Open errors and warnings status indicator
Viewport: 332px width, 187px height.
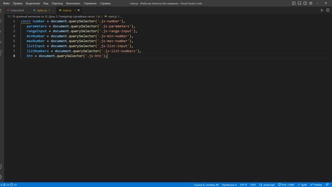(9, 185)
